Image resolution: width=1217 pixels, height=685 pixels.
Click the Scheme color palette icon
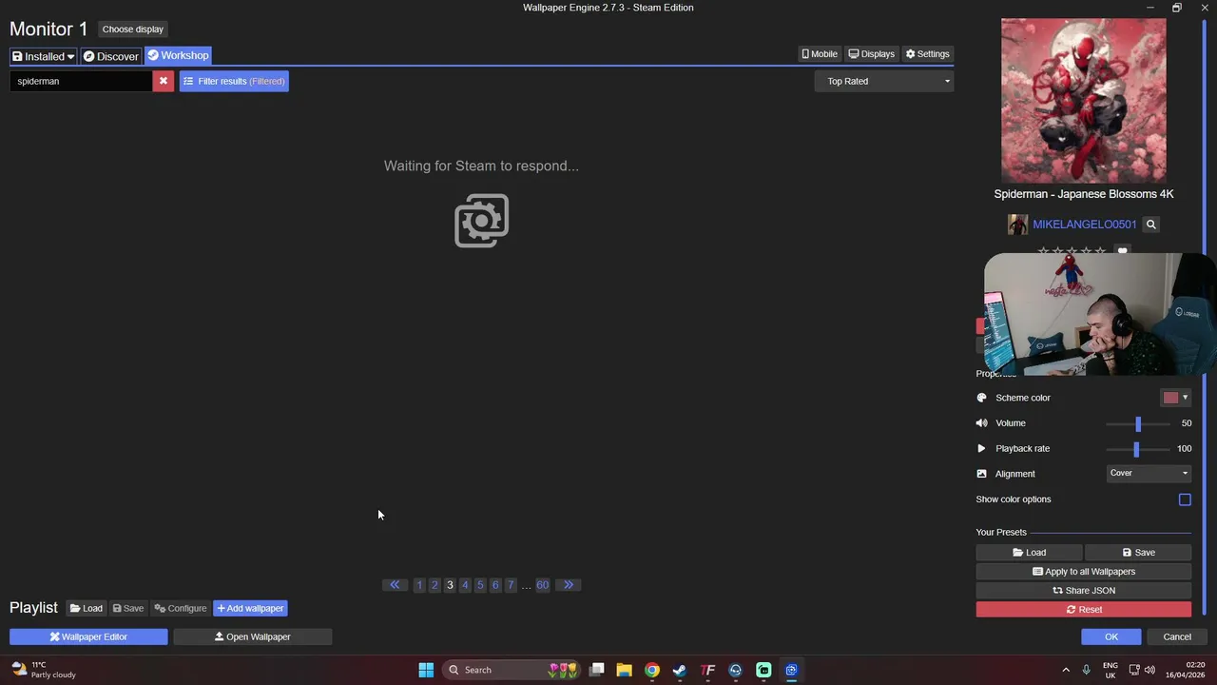coord(982,398)
